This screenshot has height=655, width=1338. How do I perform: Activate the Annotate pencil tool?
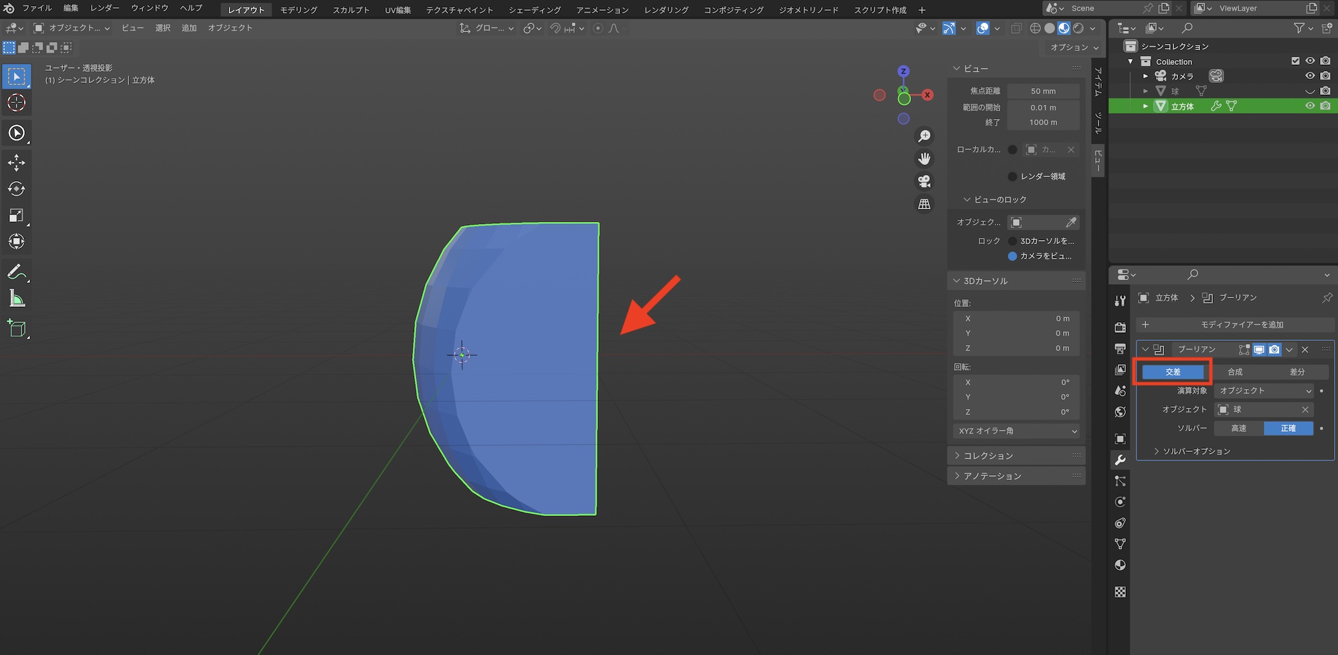[x=17, y=272]
